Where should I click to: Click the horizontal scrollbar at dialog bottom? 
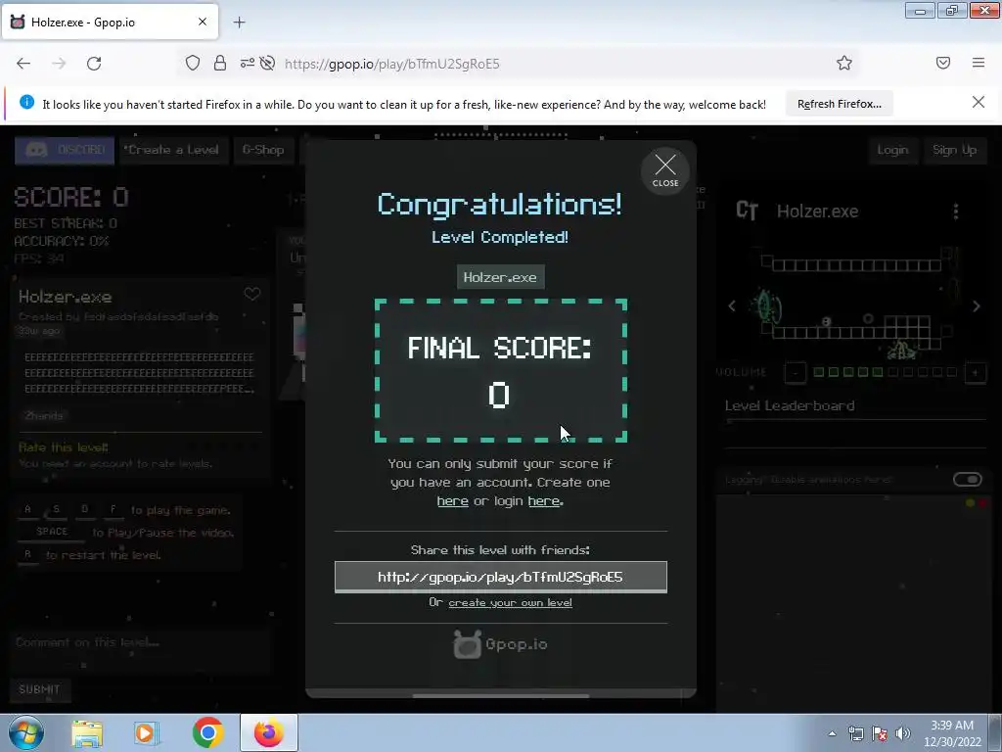pos(500,695)
